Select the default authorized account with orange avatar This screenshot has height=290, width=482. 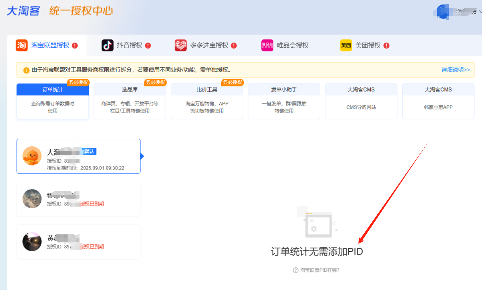click(x=79, y=156)
